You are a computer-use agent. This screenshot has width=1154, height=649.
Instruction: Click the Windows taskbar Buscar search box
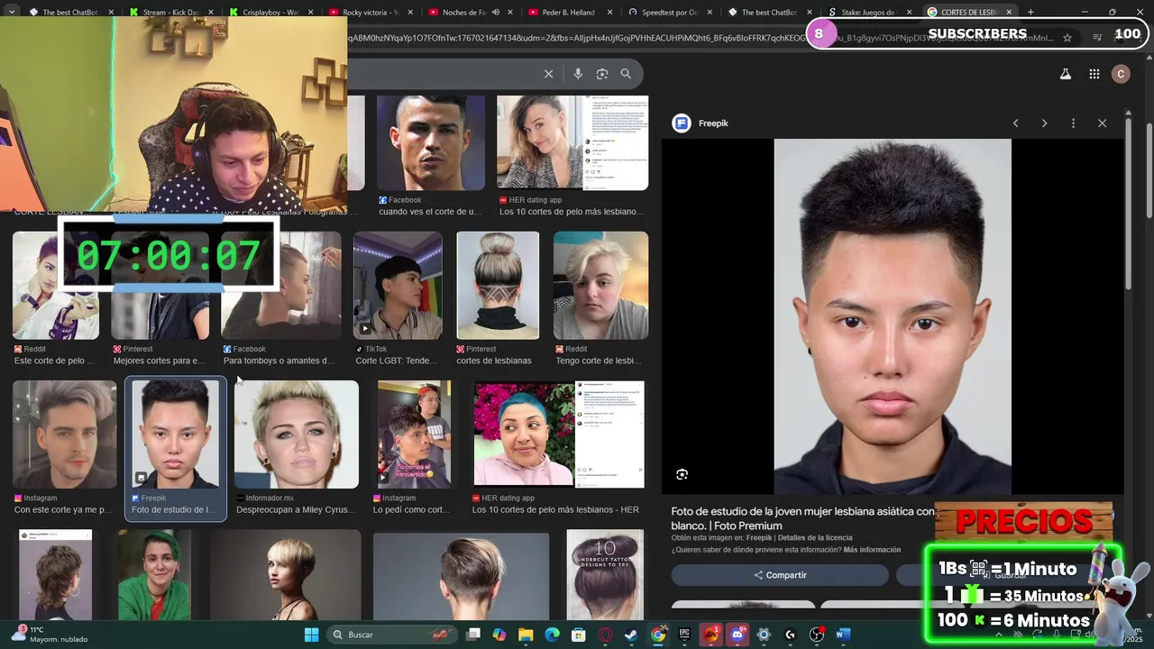pos(391,635)
